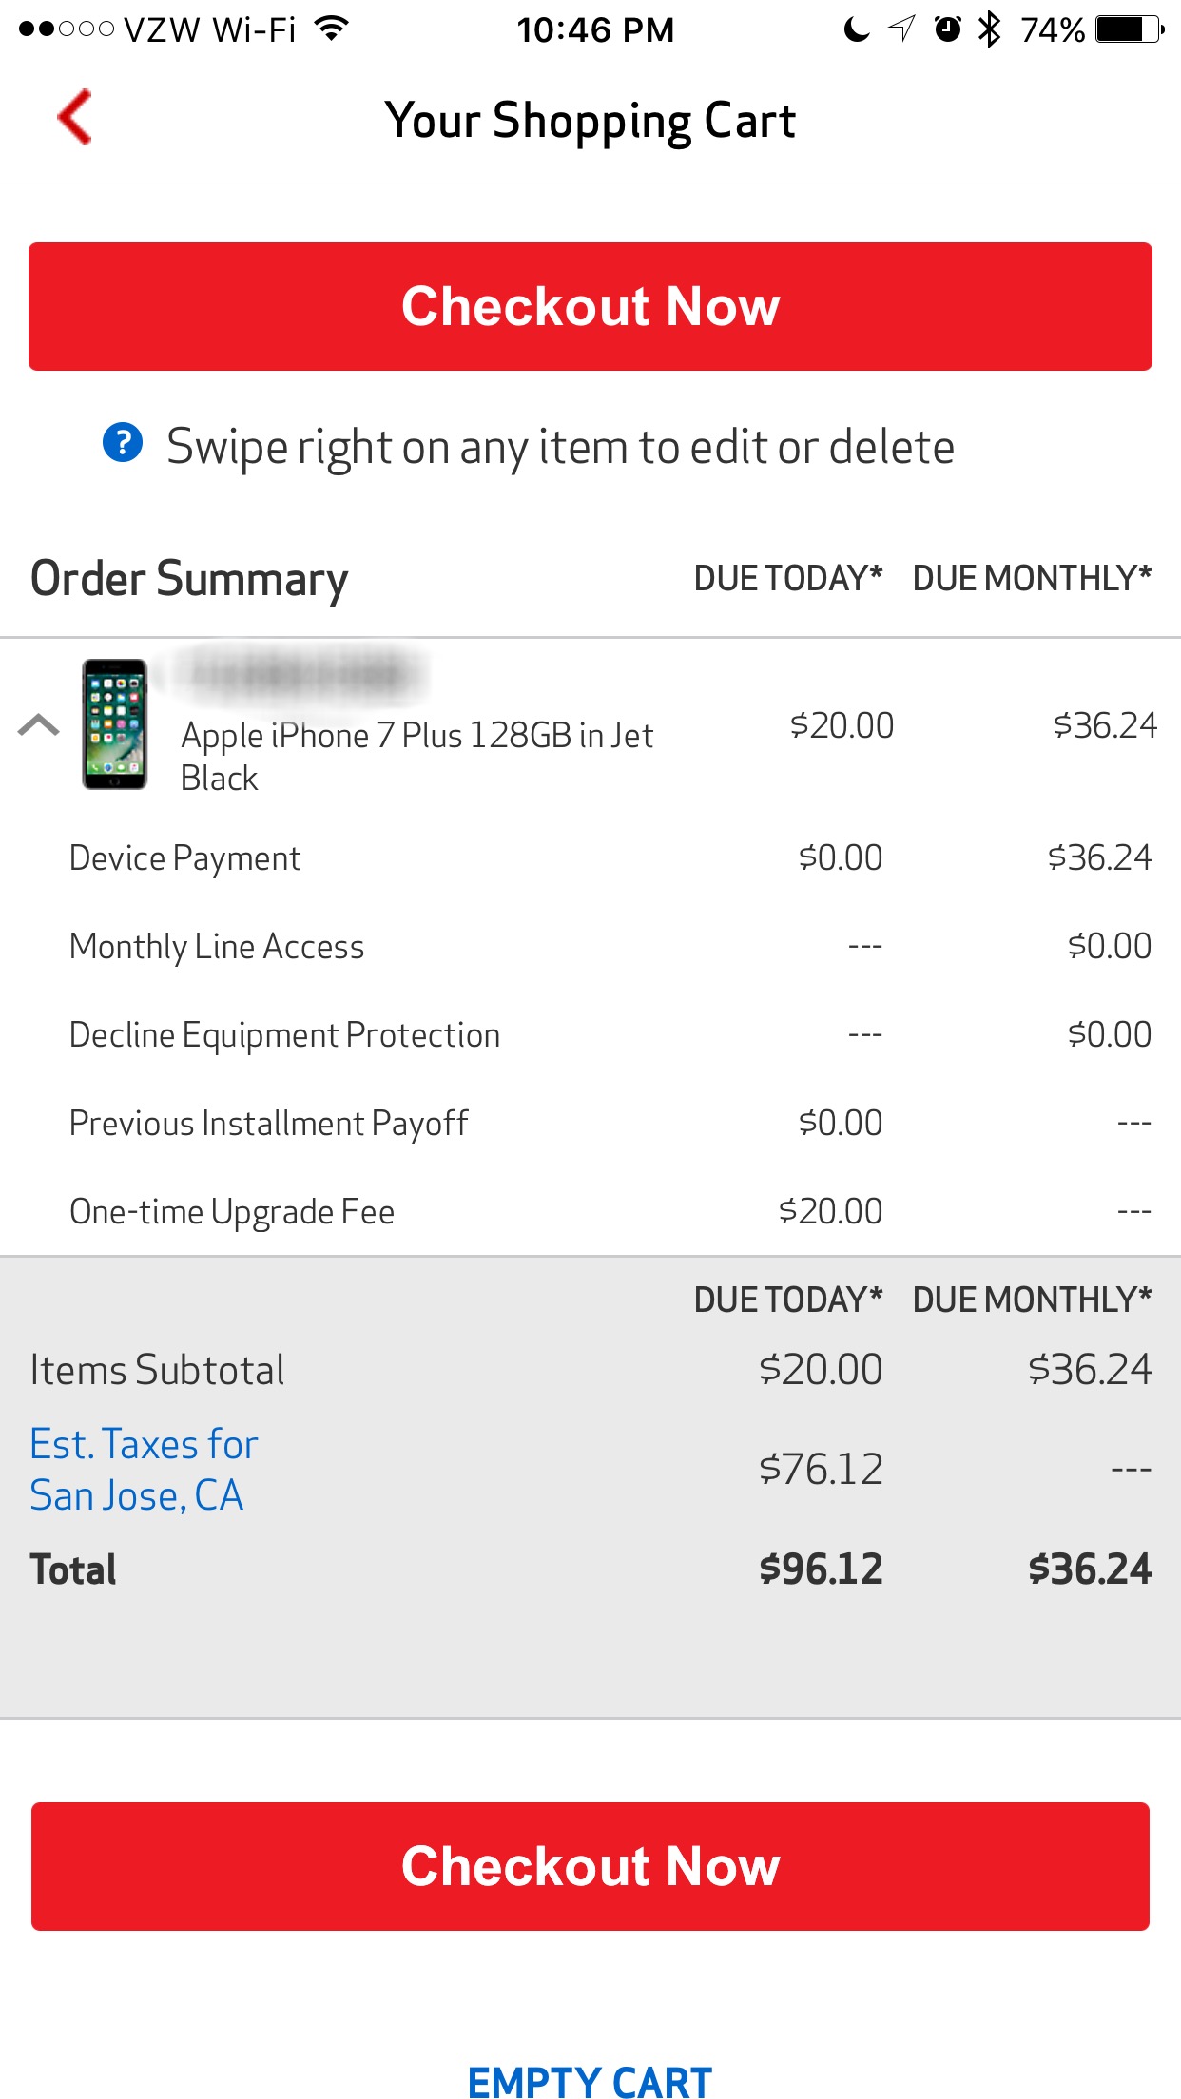Tap the alarm clock status icon
Screen dimensions: 1181x2099
(947, 29)
